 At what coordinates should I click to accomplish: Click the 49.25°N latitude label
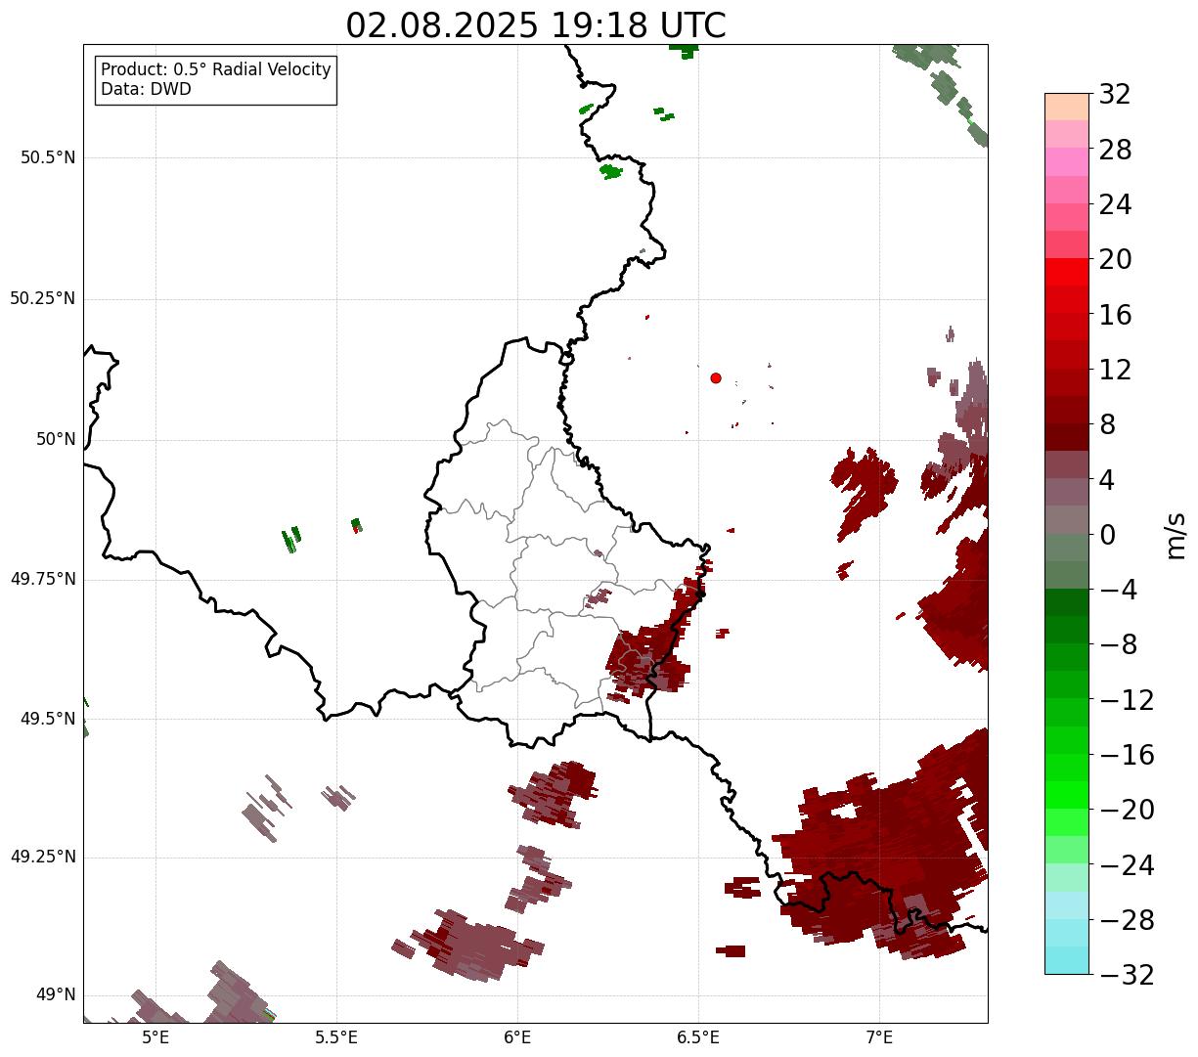[42, 858]
